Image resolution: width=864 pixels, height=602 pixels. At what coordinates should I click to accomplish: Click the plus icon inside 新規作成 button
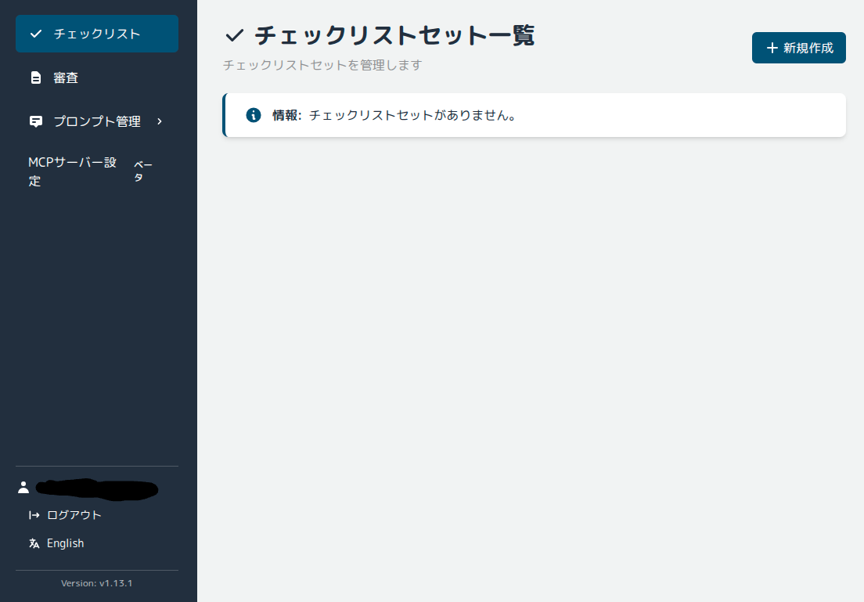pyautogui.click(x=771, y=48)
